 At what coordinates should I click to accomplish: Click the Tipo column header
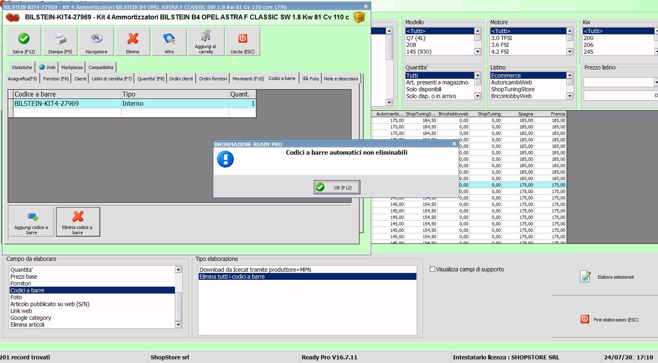175,94
